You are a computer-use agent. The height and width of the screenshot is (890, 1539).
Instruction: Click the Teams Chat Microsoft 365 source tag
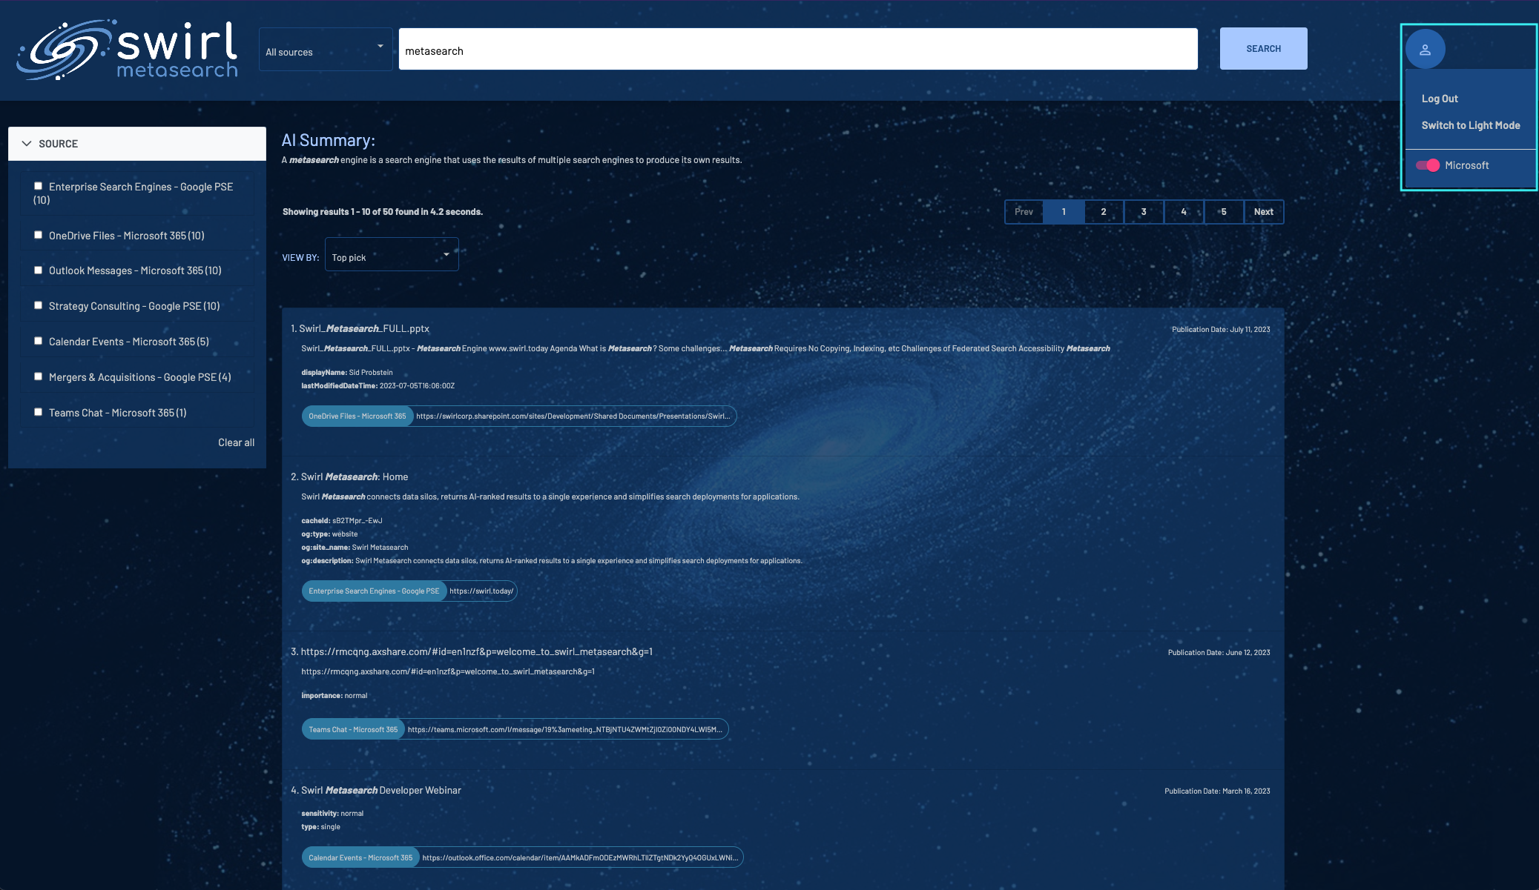(x=352, y=728)
